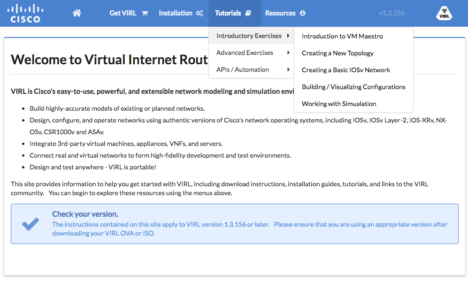
Task: Open Building / Visualizing Configurations tutorial
Action: click(x=353, y=87)
